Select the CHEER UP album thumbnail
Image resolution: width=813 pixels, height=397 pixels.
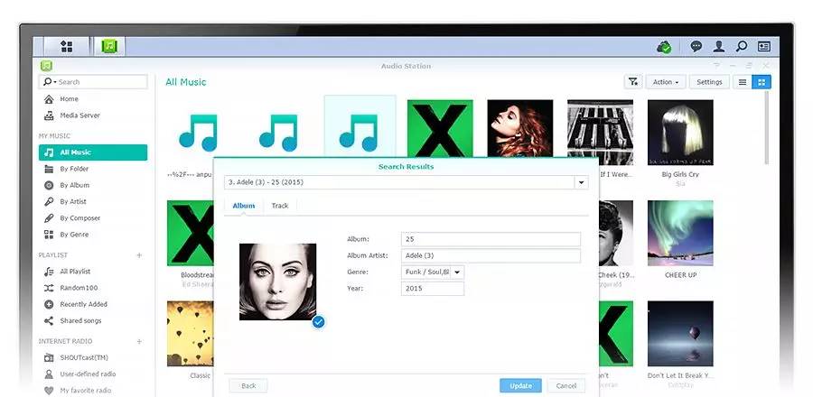coord(680,233)
